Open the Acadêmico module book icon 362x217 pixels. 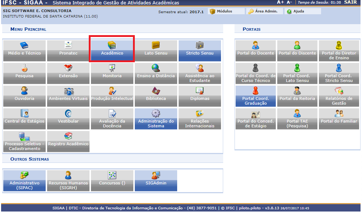tap(112, 45)
